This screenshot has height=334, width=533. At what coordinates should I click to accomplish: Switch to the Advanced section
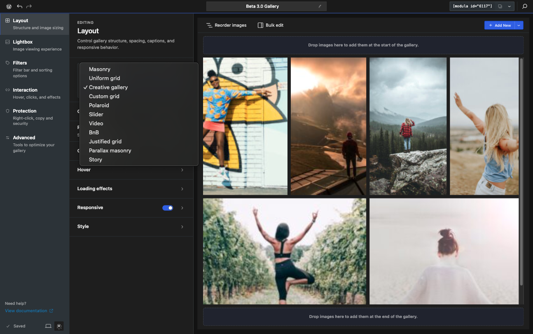pyautogui.click(x=35, y=144)
